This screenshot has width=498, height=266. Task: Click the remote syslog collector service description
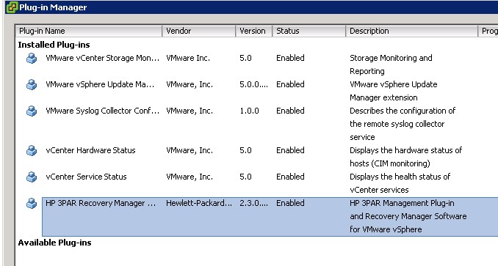click(403, 124)
